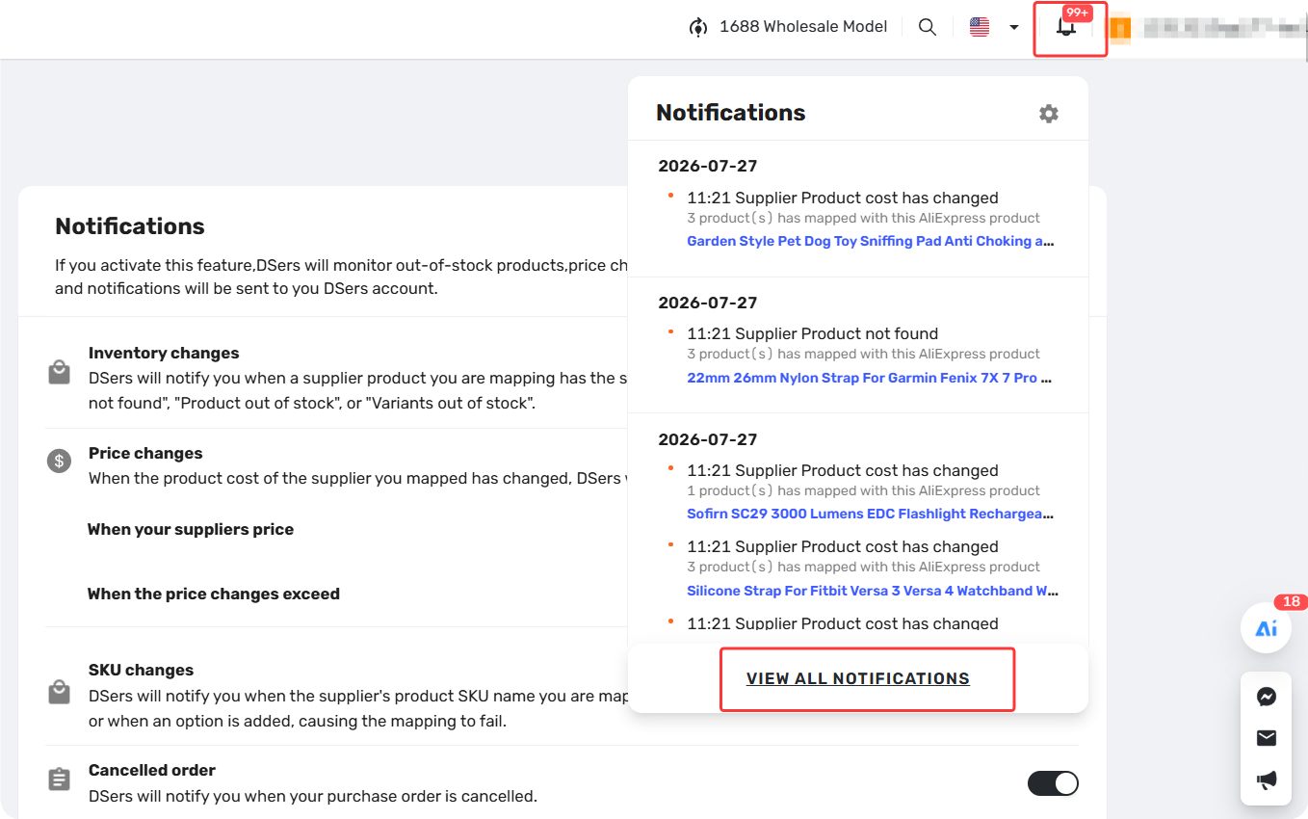Viewport: 1308px width, 819px height.
Task: Open the AI assistant bubble
Action: pos(1266,628)
